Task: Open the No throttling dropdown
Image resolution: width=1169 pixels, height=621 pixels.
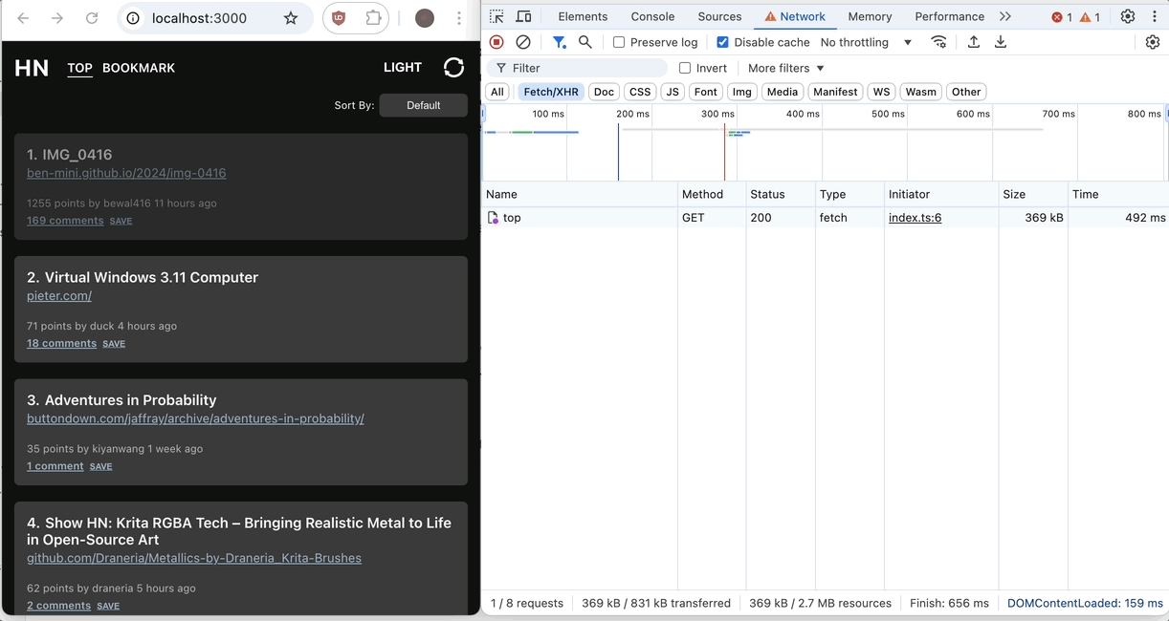Action: pos(866,42)
